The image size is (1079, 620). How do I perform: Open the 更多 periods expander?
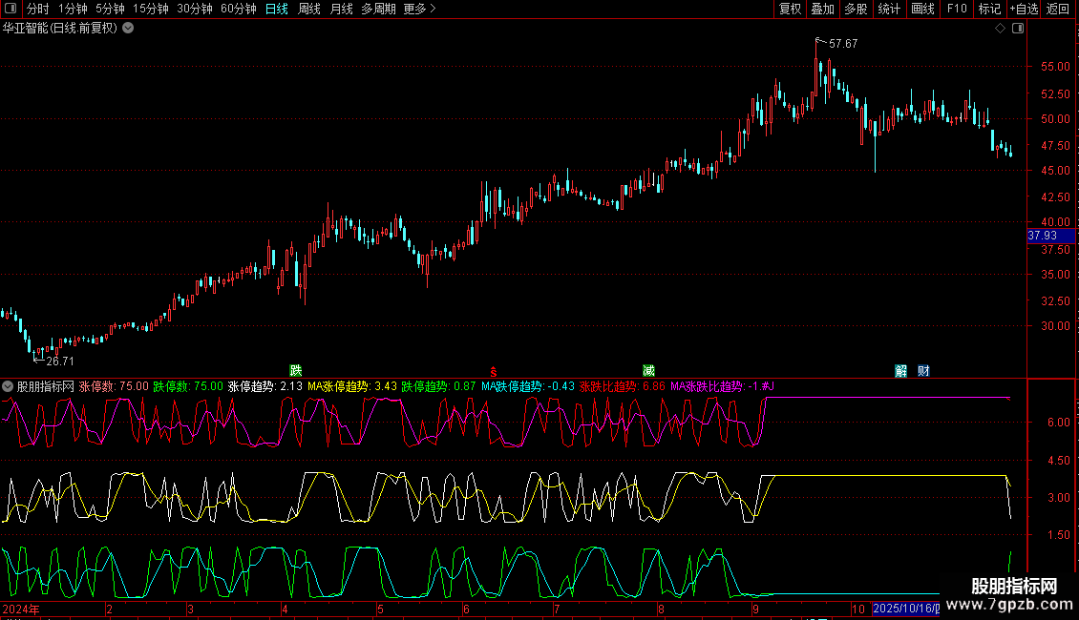click(x=419, y=9)
